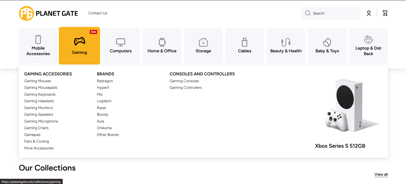Open the Brands heading link
The height and width of the screenshot is (184, 406).
click(106, 74)
